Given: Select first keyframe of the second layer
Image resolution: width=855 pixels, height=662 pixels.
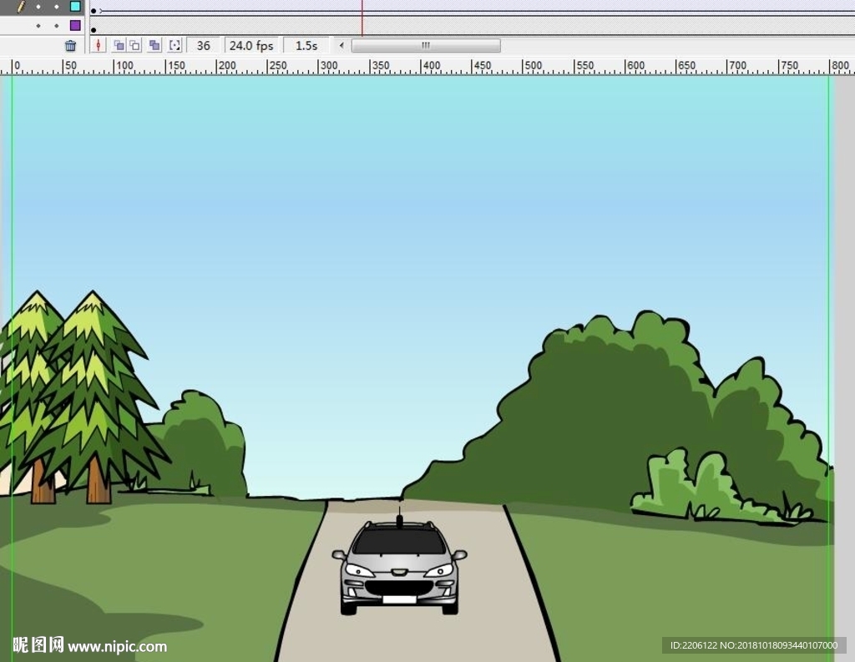Looking at the screenshot, I should pos(94,30).
